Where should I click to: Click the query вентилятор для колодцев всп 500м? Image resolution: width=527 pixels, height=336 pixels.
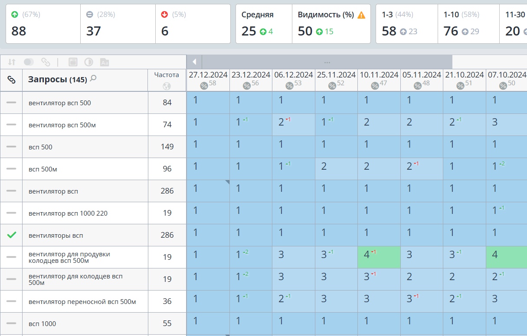tap(75, 279)
